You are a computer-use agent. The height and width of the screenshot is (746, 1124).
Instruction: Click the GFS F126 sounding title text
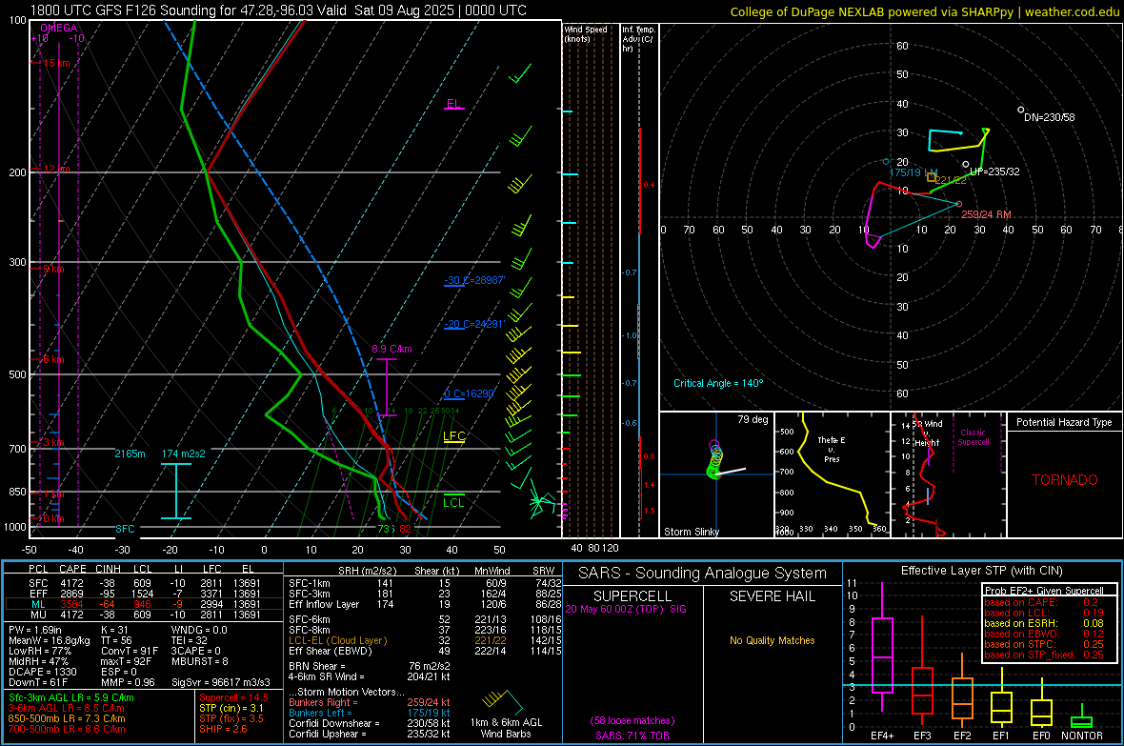[x=278, y=10]
